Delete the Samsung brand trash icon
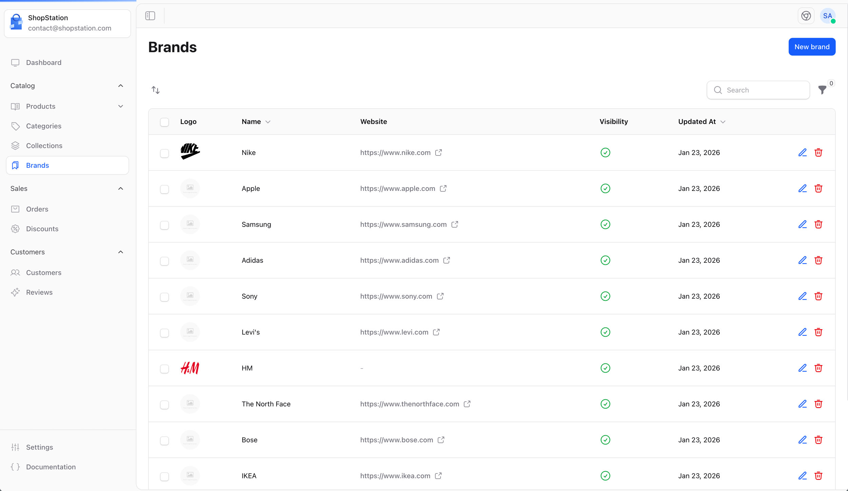 [818, 224]
